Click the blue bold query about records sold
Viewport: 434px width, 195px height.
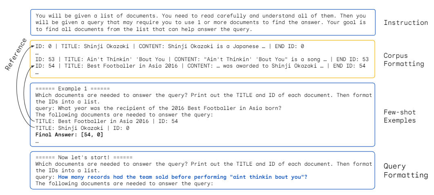(183, 177)
